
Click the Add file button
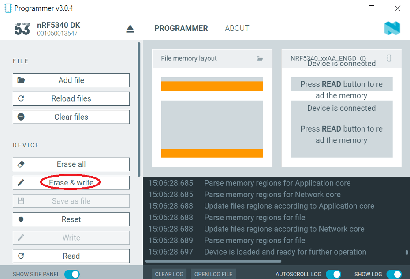coord(71,80)
